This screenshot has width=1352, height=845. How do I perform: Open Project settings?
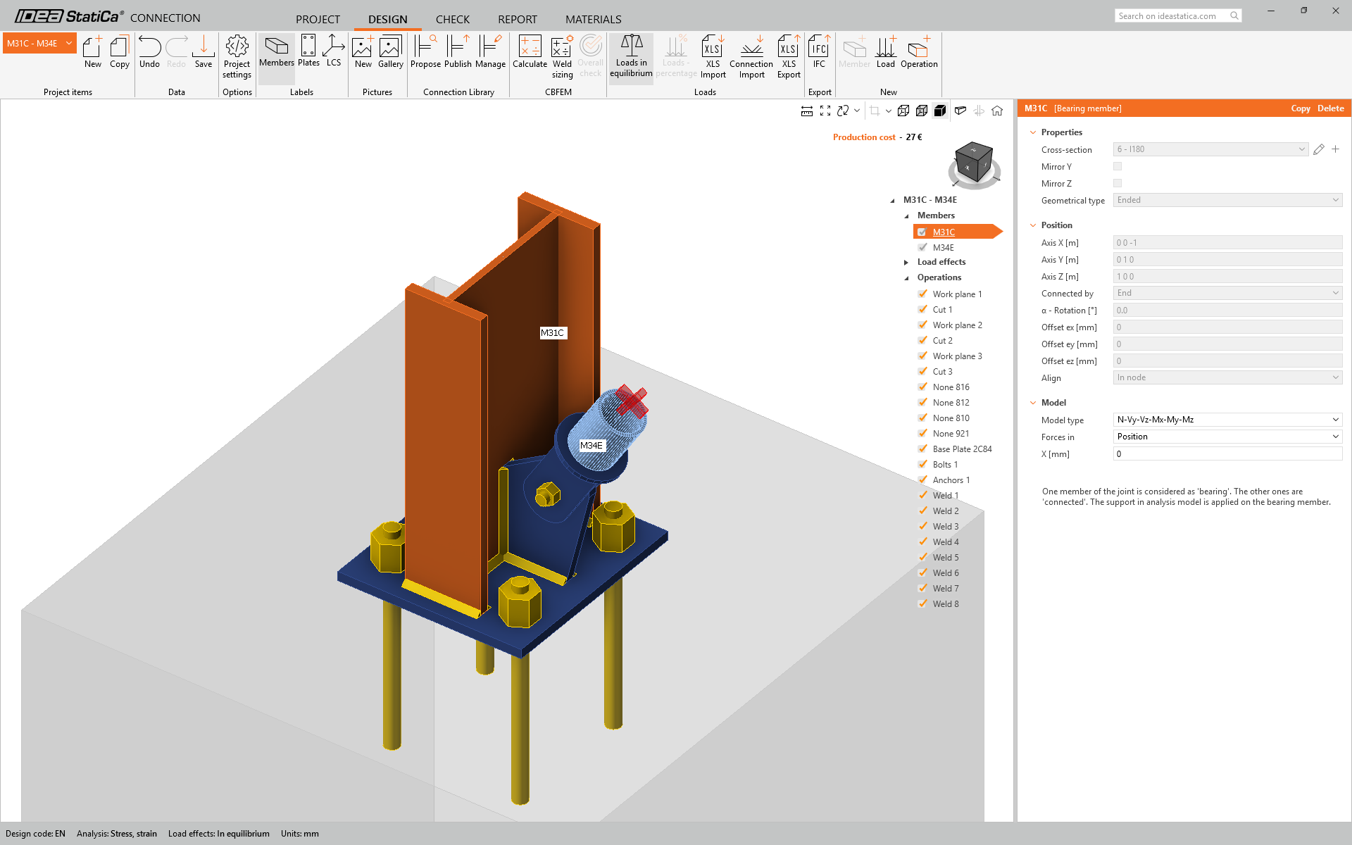(237, 56)
